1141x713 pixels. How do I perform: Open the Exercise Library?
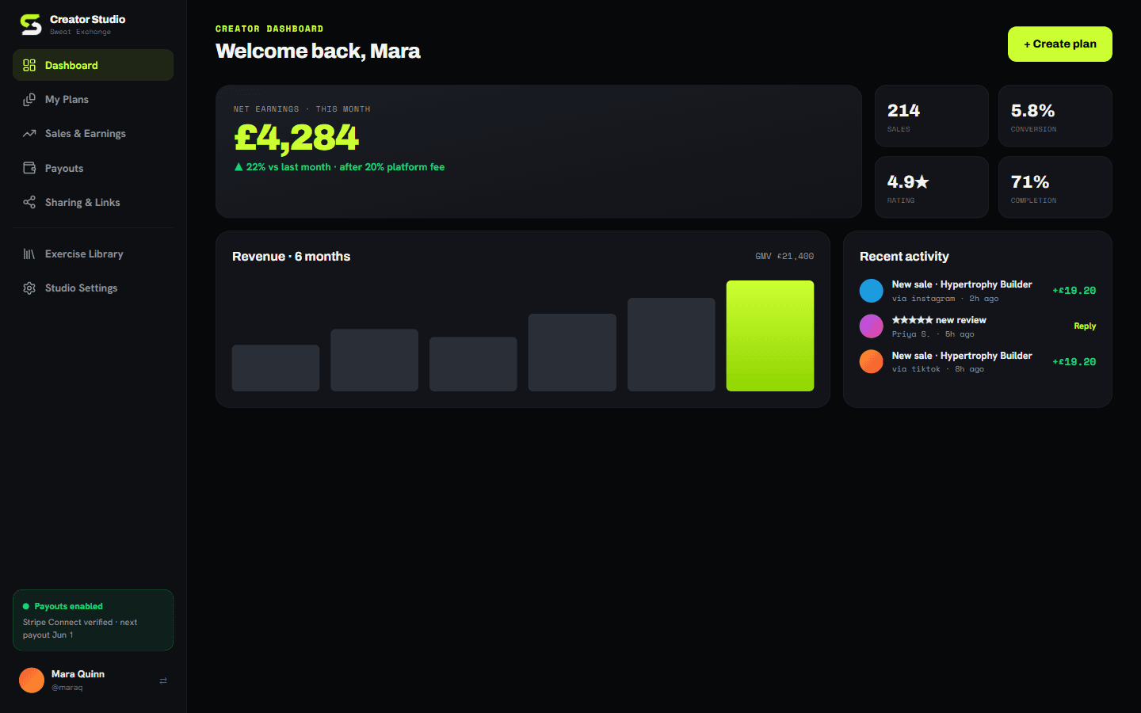pyautogui.click(x=93, y=254)
